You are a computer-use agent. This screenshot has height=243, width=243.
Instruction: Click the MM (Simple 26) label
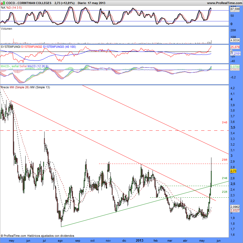pyautogui.click(x=19, y=87)
